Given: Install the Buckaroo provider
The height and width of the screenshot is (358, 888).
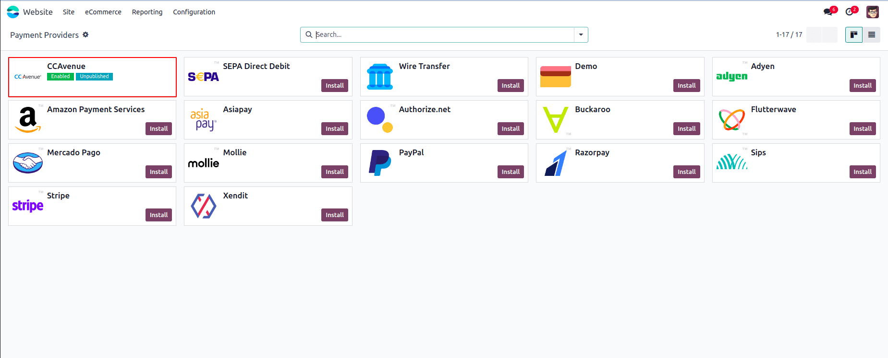Looking at the screenshot, I should coord(687,128).
